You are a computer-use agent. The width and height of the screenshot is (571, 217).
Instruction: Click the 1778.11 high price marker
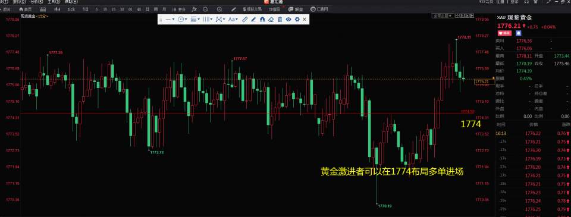click(x=465, y=37)
